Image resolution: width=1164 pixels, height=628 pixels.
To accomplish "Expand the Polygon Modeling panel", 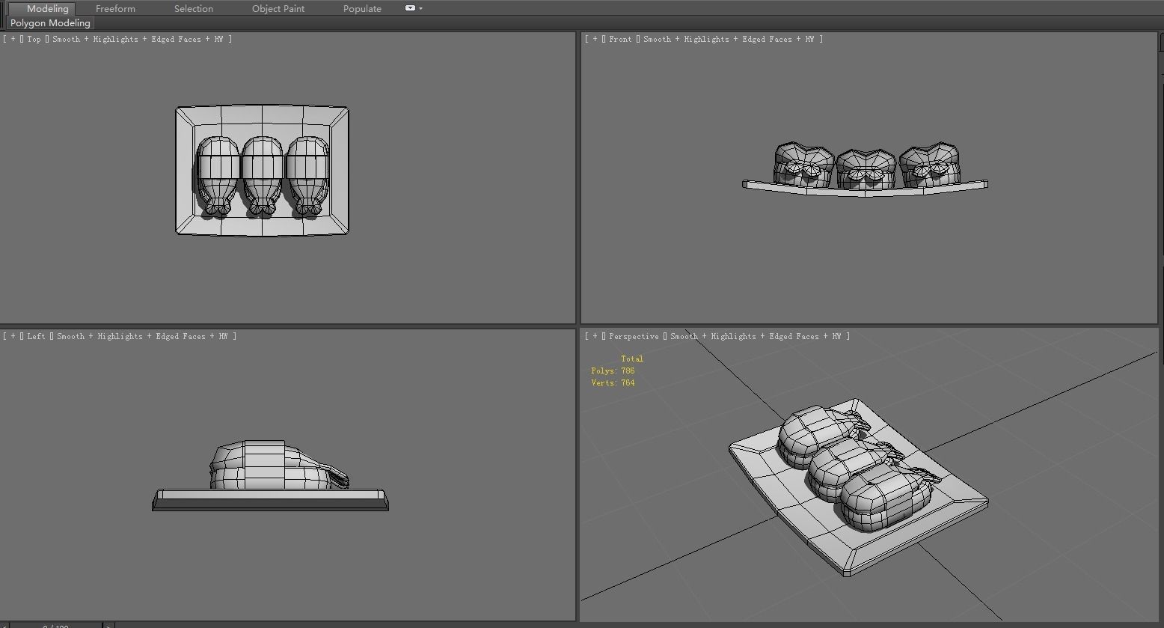I will click(50, 23).
